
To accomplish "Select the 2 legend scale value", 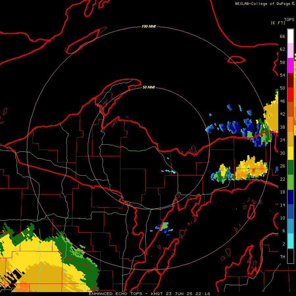I will (284, 244).
